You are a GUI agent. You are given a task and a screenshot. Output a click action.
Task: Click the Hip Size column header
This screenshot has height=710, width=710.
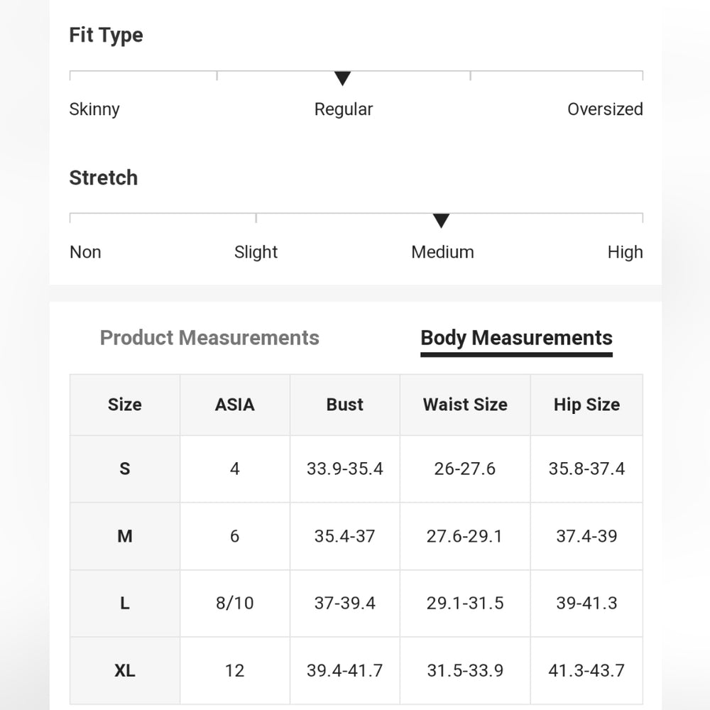[586, 405]
